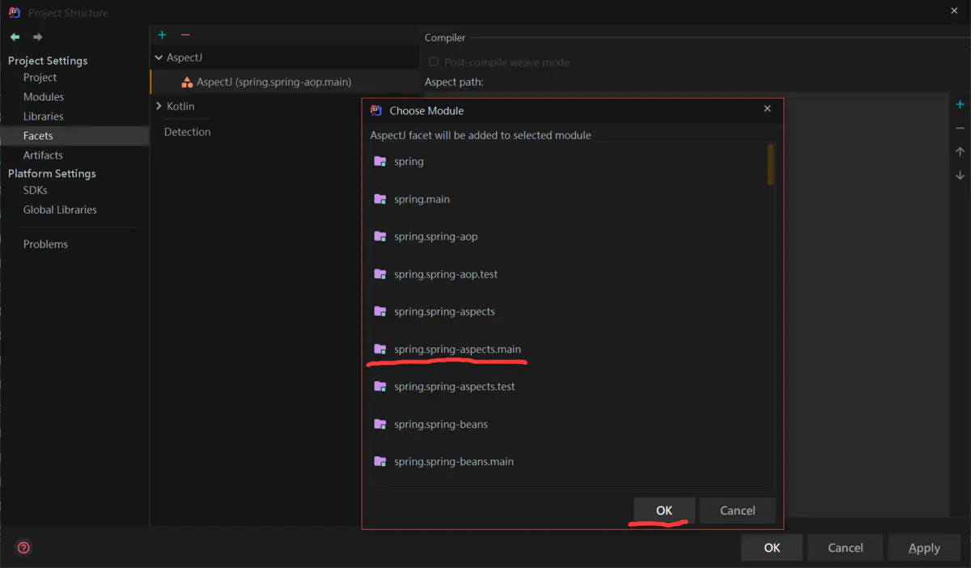
Task: Select module spring.spring-beans.main
Action: point(567,461)
